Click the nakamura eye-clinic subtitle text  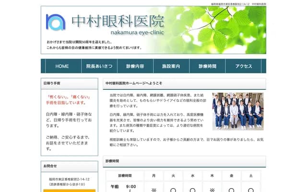point(137,32)
